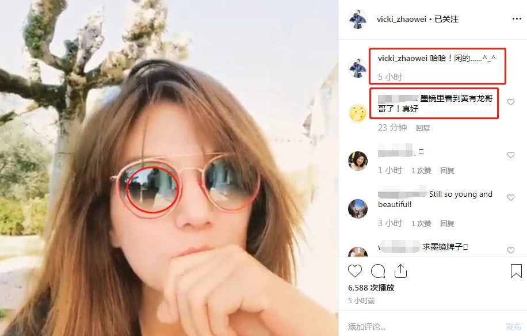Like the post with the heart icon
527x336 pixels.
(355, 271)
